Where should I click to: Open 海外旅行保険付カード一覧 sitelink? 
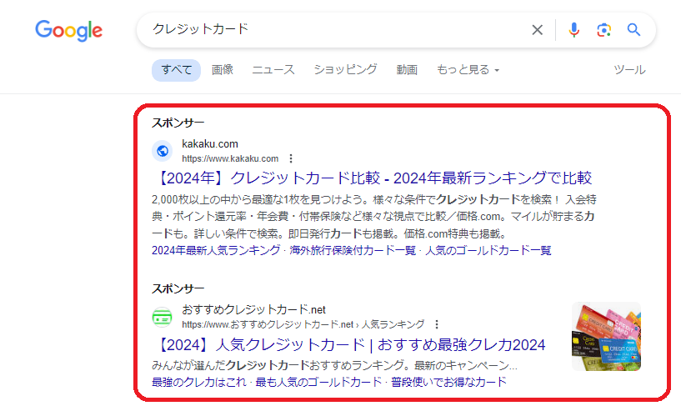coord(353,251)
